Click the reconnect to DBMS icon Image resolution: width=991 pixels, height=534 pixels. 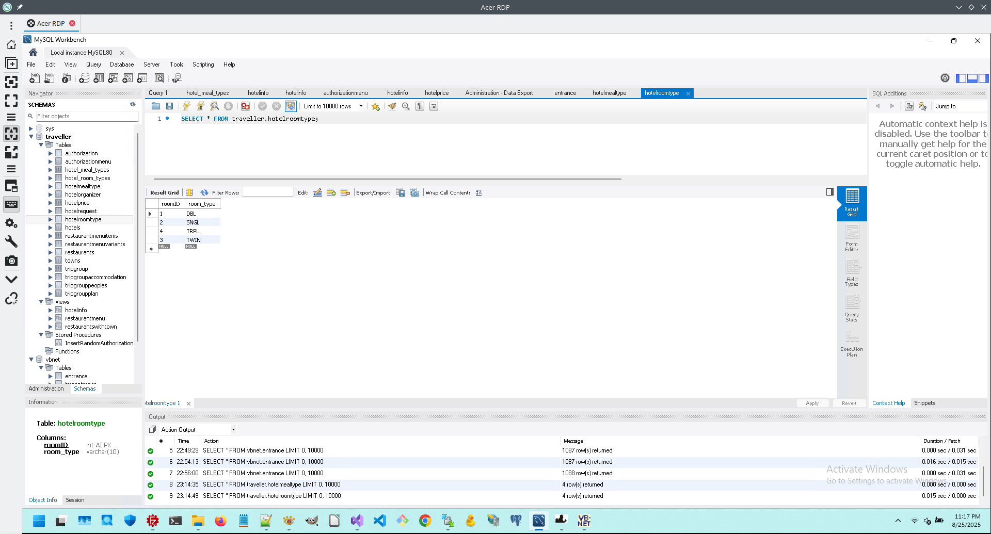[177, 78]
